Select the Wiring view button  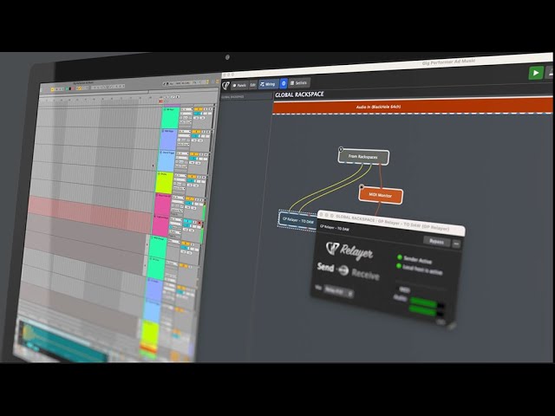(268, 84)
